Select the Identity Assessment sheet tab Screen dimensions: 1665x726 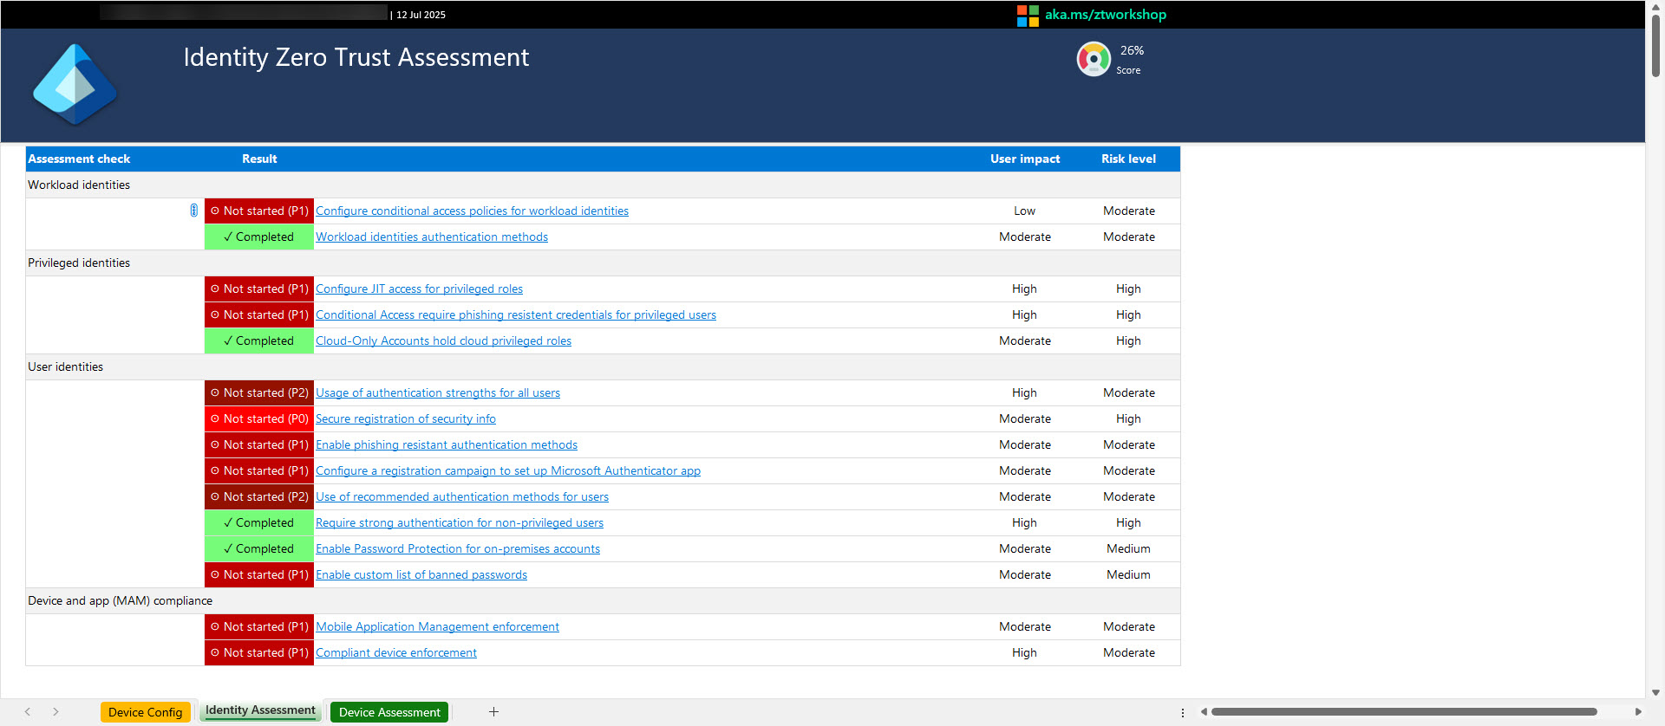[260, 710]
